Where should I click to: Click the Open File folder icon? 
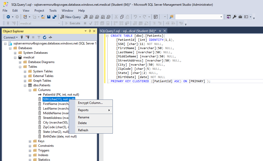tap(43, 17)
